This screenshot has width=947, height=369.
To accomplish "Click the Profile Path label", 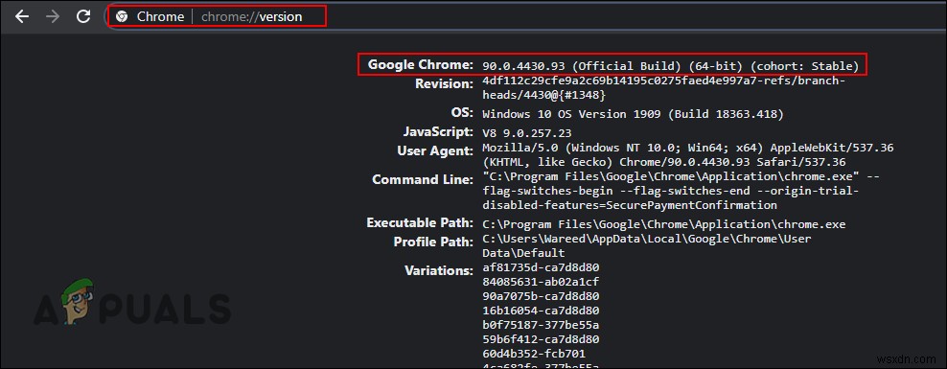I will 433,242.
